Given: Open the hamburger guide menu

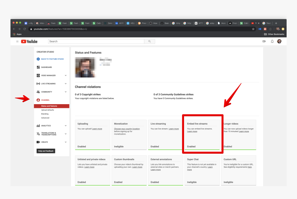Looking at the screenshot, I should pos(17,41).
